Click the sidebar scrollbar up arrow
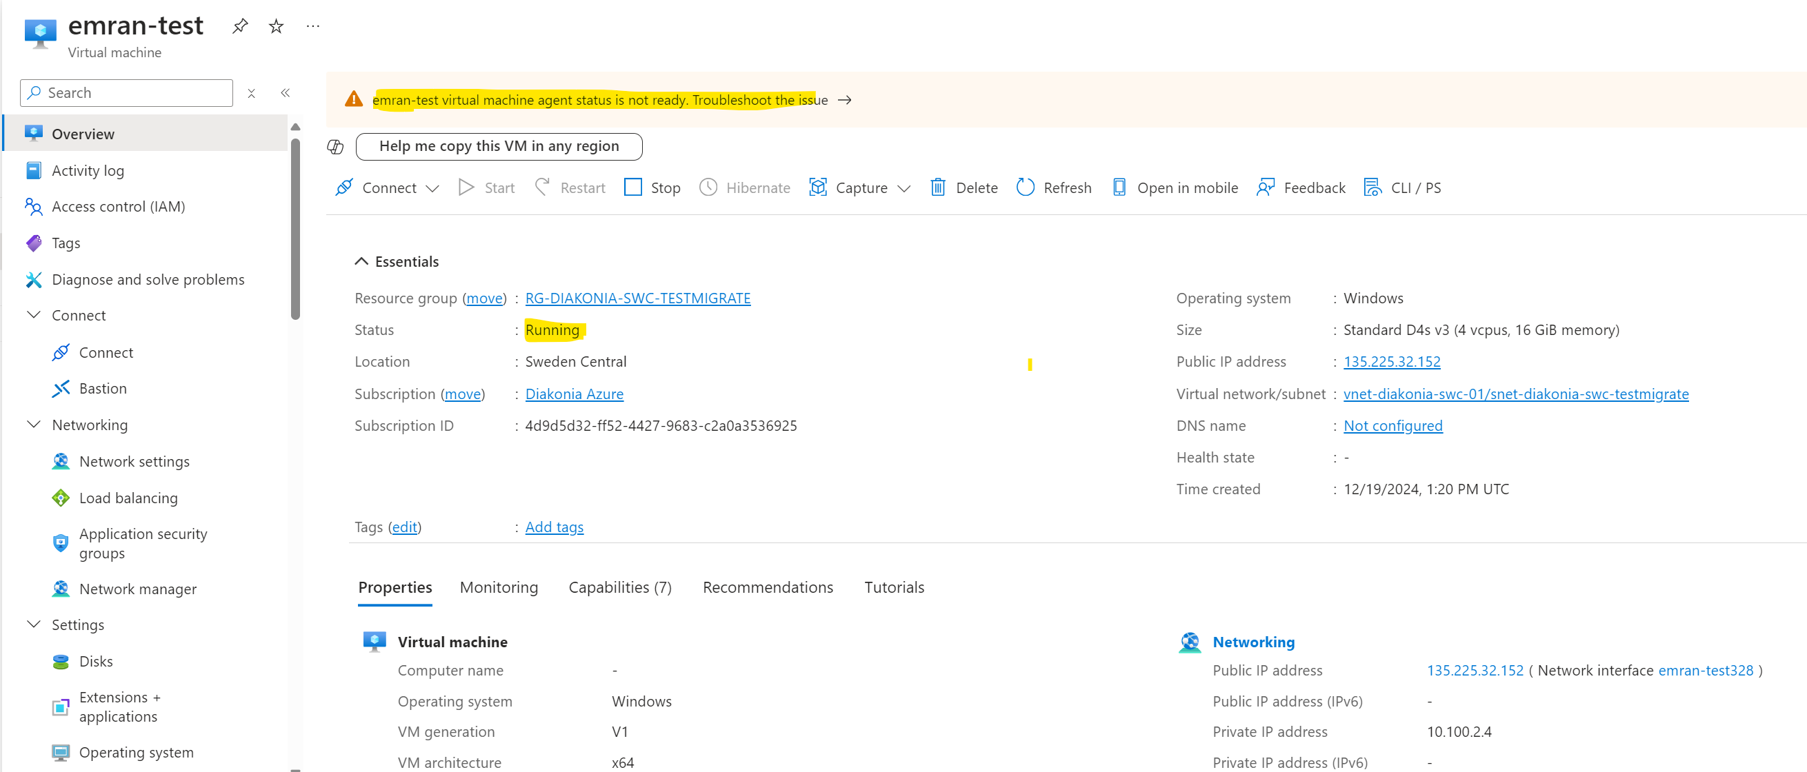The width and height of the screenshot is (1807, 772). (x=295, y=127)
